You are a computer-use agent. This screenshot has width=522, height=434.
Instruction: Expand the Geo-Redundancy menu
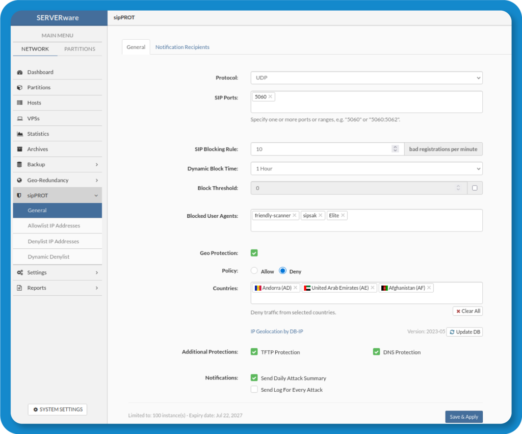click(x=57, y=180)
